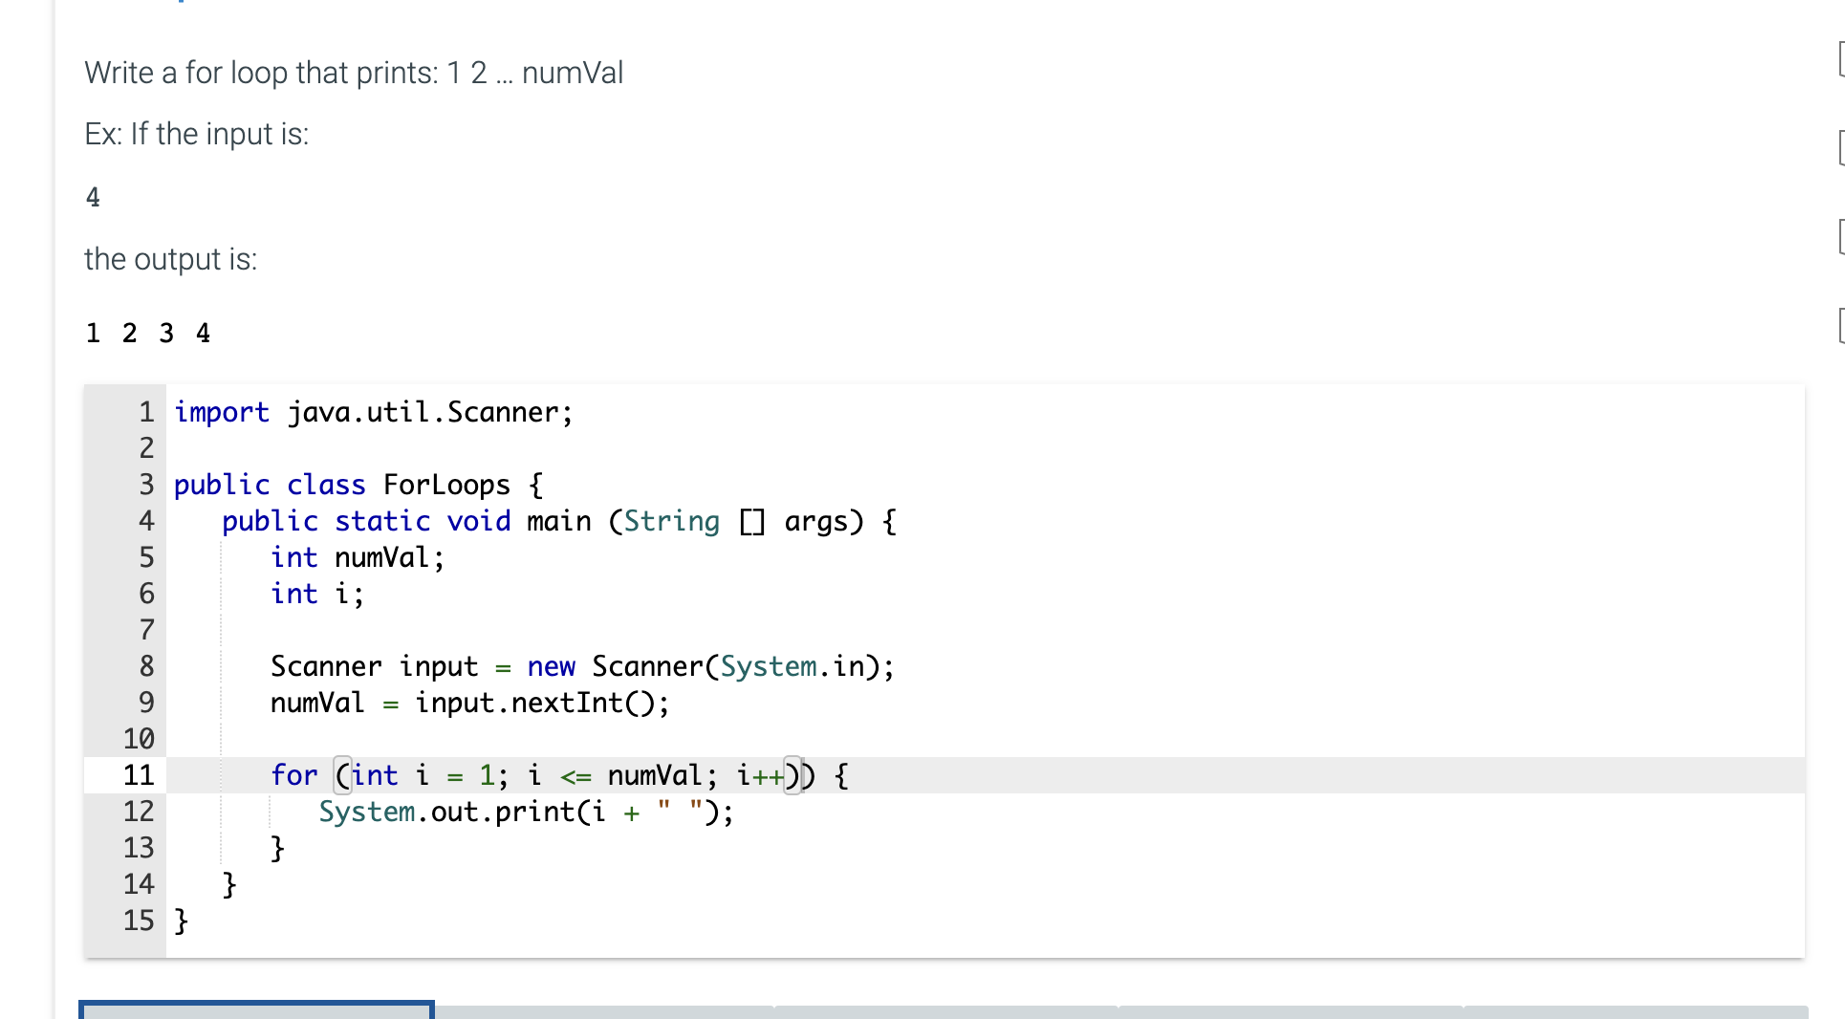This screenshot has height=1019, width=1845.
Task: Click the blue outlined button below the editor
Action: 256,1011
